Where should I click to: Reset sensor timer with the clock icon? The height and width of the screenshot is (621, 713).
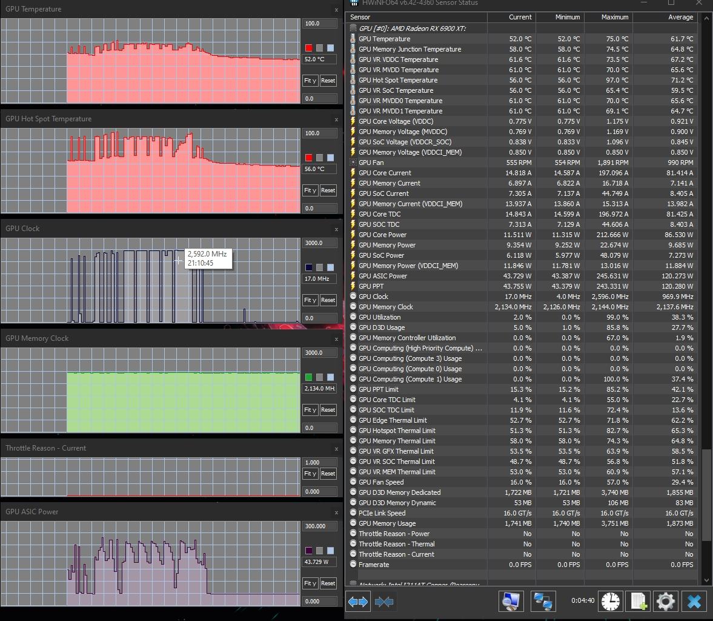[x=610, y=602]
